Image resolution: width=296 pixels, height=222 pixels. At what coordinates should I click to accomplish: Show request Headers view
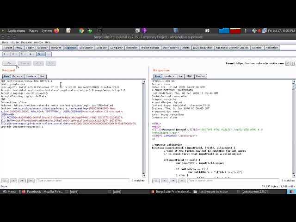click(31, 76)
